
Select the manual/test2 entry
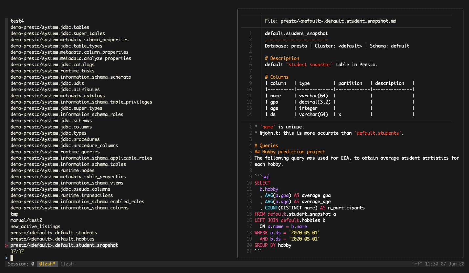click(x=26, y=220)
